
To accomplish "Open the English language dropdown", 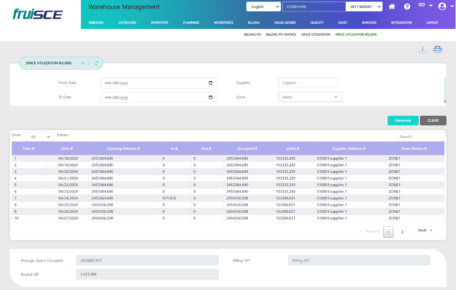I will click(x=263, y=7).
